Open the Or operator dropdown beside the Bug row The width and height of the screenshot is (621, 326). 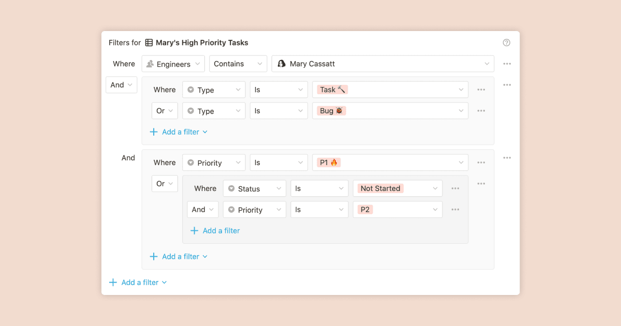point(164,110)
